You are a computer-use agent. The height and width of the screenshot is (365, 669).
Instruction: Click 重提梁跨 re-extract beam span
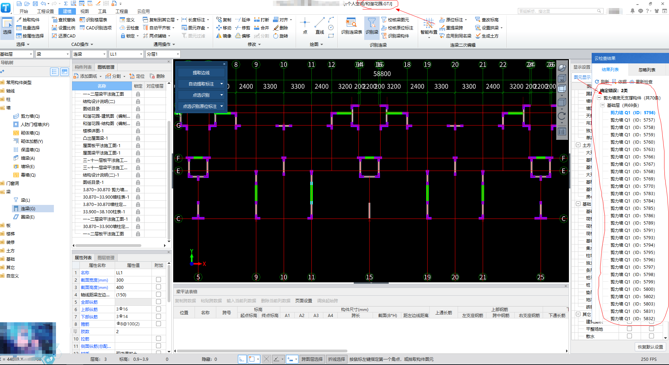[451, 28]
